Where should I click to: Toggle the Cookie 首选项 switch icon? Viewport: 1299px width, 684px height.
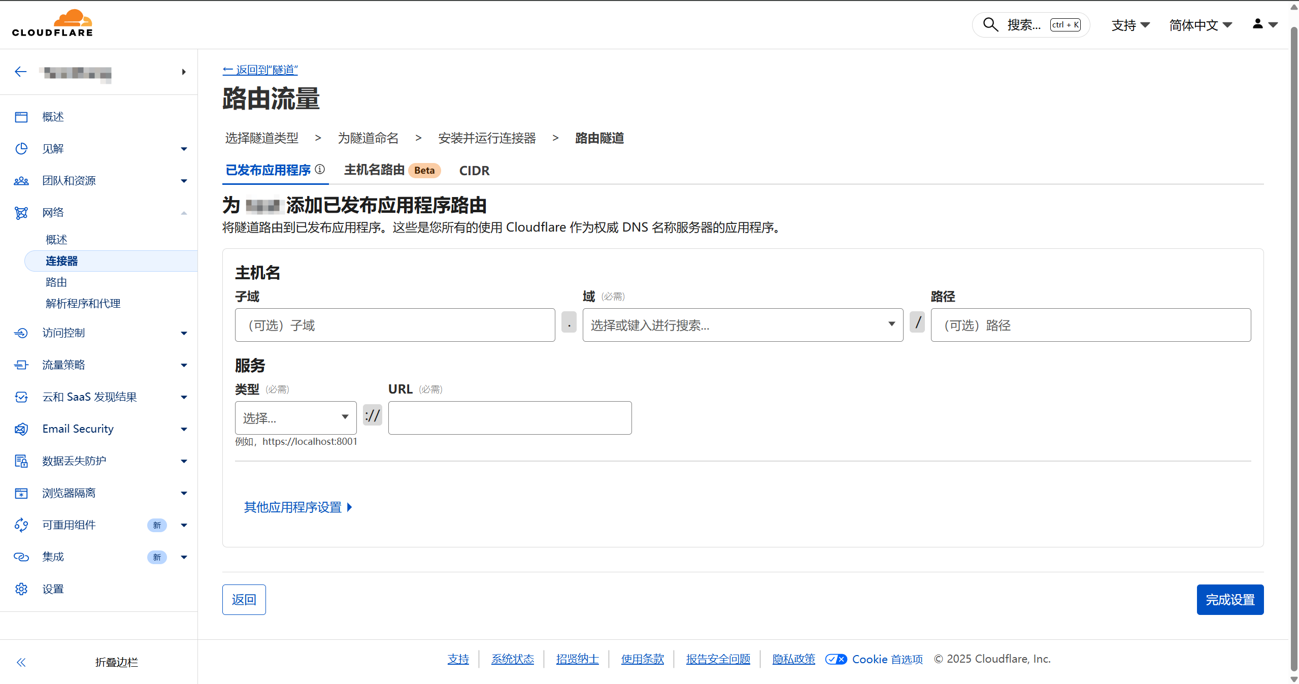pos(836,659)
